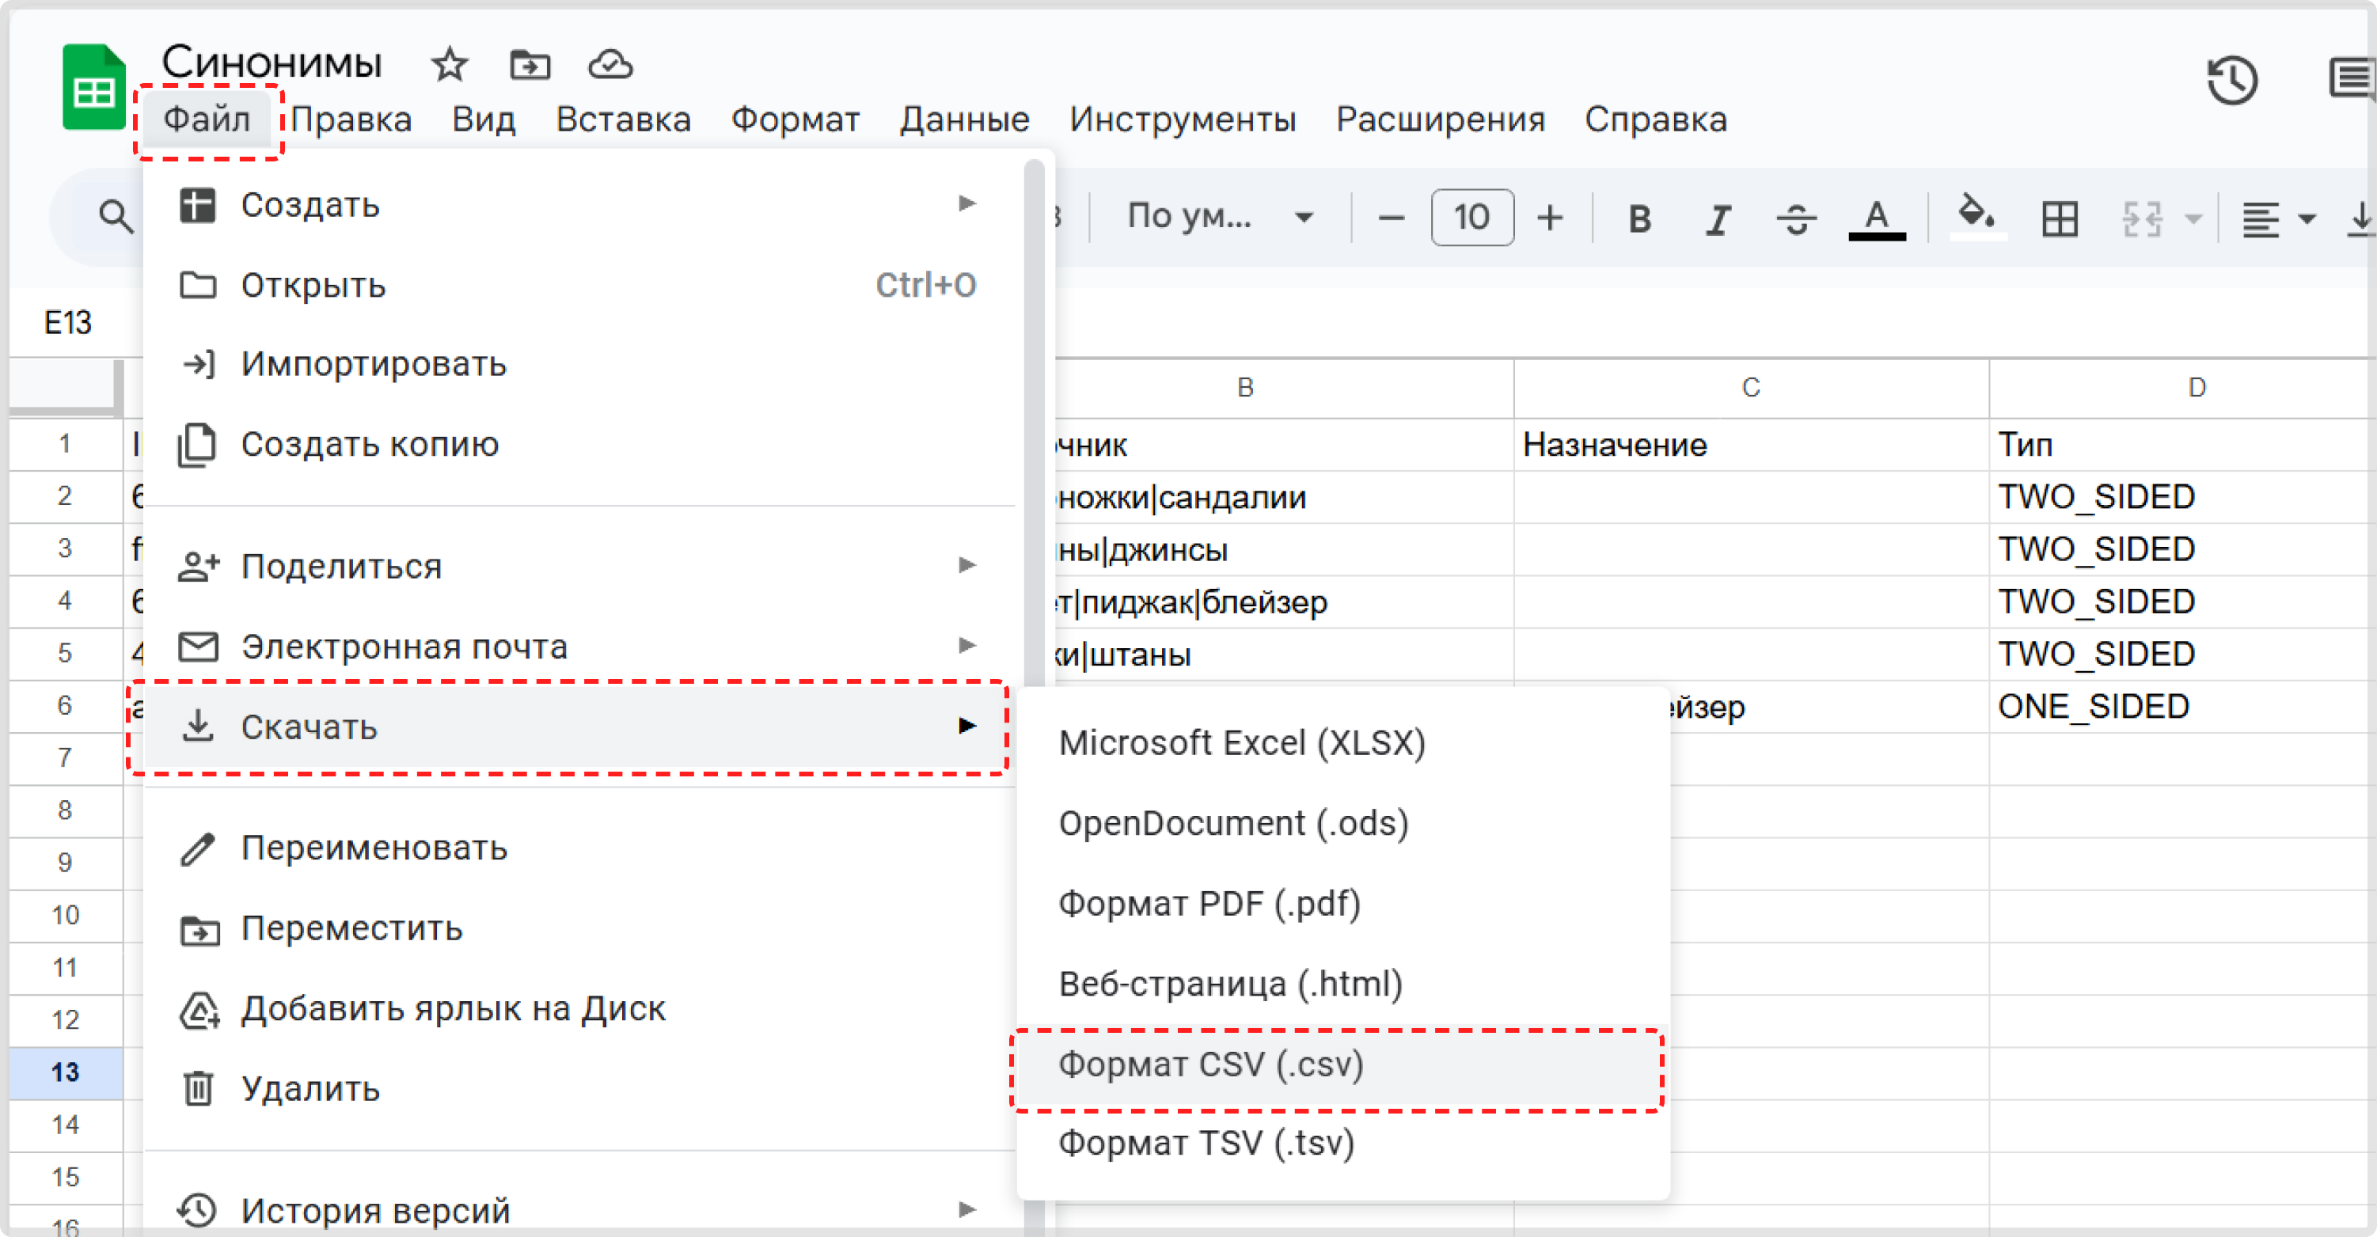Increase font size with plus button
This screenshot has width=2377, height=1237.
[1550, 218]
